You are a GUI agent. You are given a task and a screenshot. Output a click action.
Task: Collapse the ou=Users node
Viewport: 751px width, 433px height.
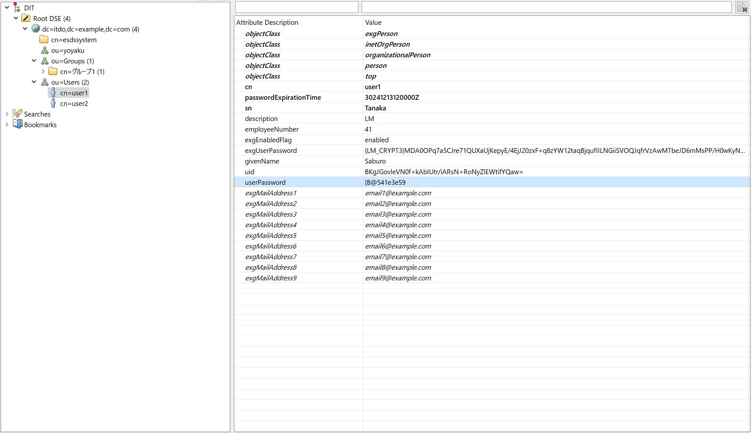(x=34, y=82)
